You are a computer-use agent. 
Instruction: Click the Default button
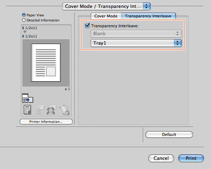[x=169, y=134]
